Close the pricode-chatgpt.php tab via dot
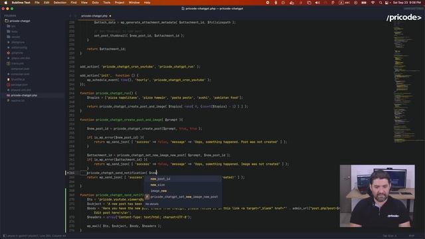Image resolution: width=425 pixels, height=239 pixels. [x=110, y=16]
